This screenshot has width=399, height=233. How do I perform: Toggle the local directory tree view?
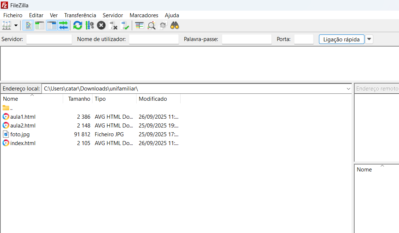click(x=40, y=25)
